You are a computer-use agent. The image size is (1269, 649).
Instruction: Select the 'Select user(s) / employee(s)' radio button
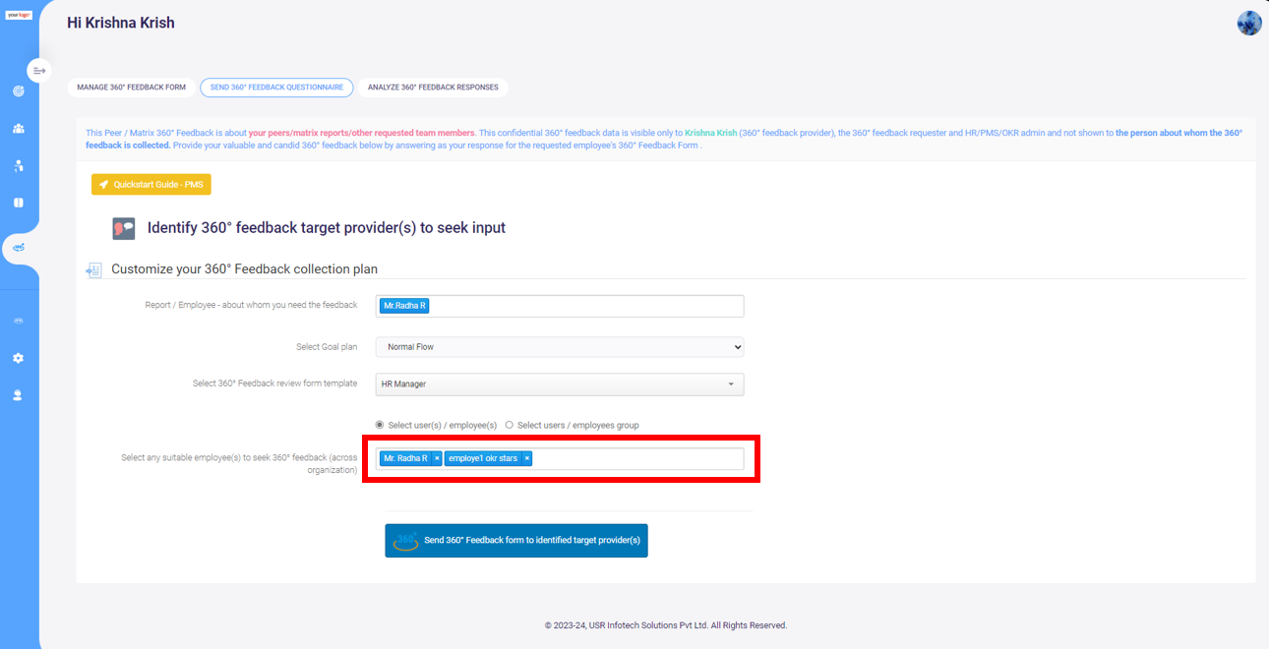[x=380, y=425]
